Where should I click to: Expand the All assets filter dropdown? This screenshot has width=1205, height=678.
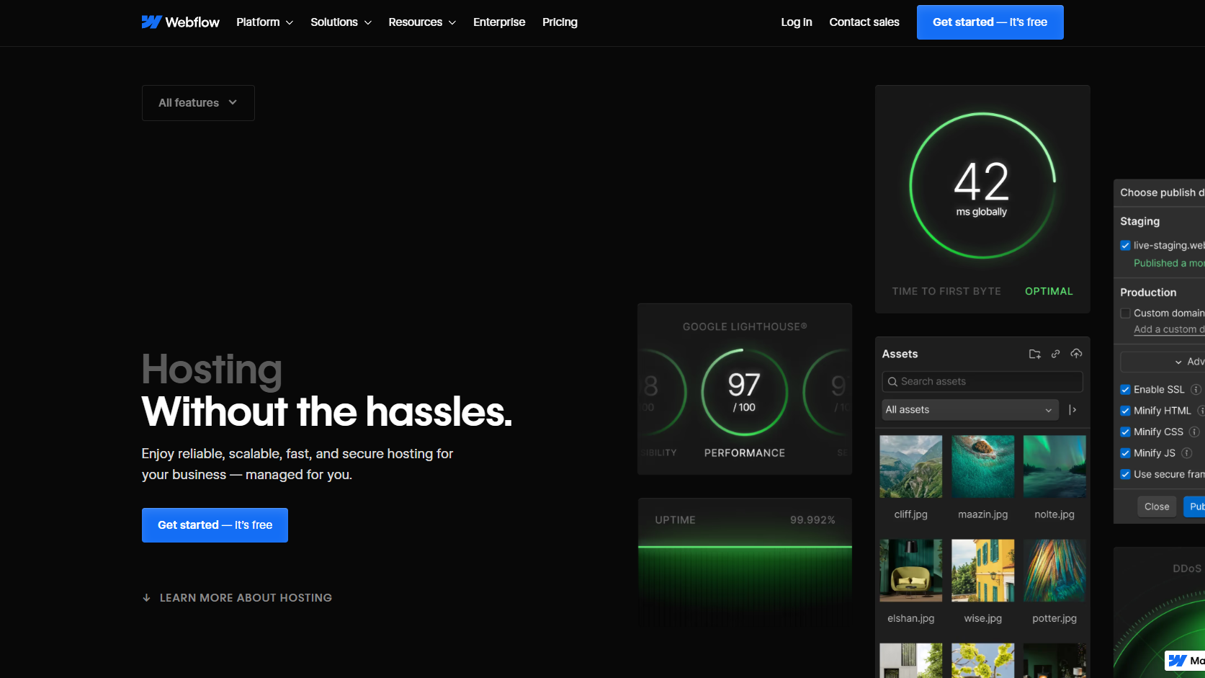coord(969,410)
